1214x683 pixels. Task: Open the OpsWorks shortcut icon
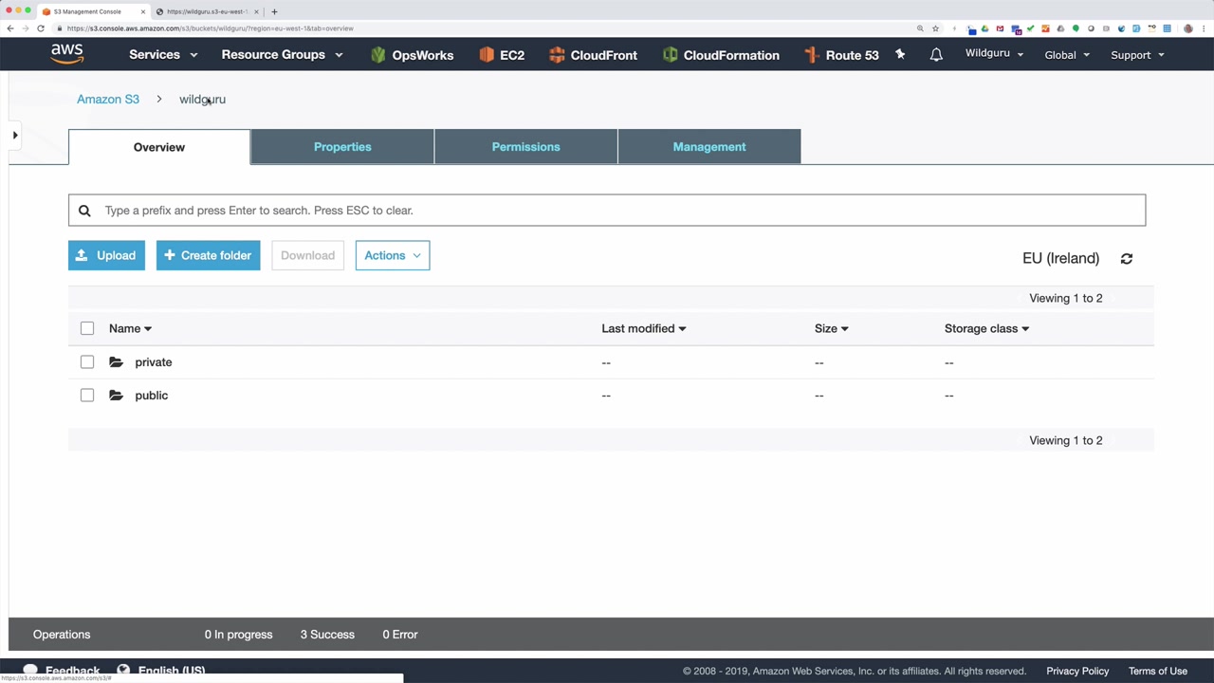pyautogui.click(x=378, y=55)
